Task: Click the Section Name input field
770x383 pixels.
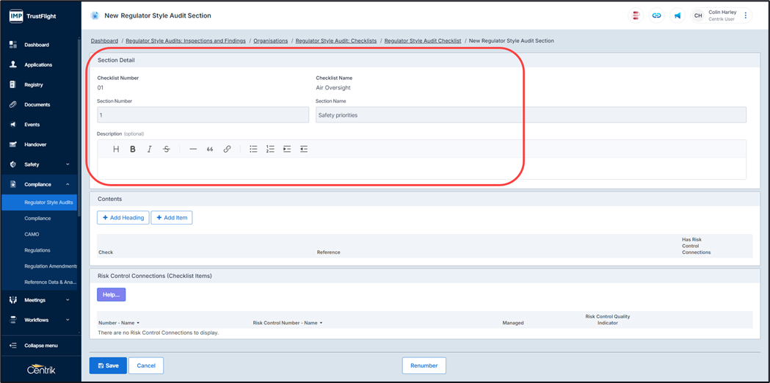Action: 530,115
